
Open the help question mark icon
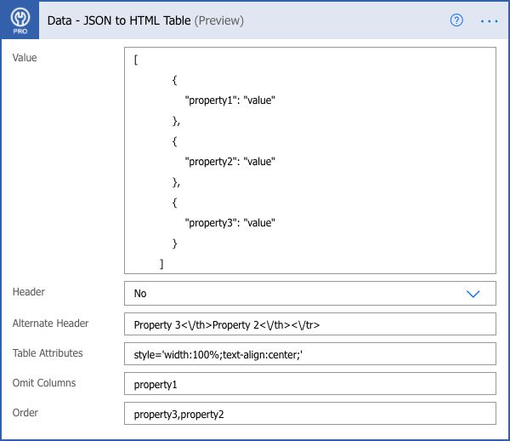tap(456, 20)
